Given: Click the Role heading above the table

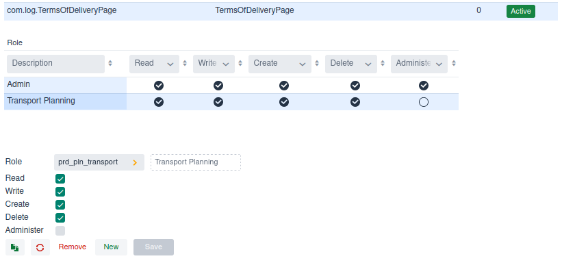Looking at the screenshot, I should pos(14,42).
